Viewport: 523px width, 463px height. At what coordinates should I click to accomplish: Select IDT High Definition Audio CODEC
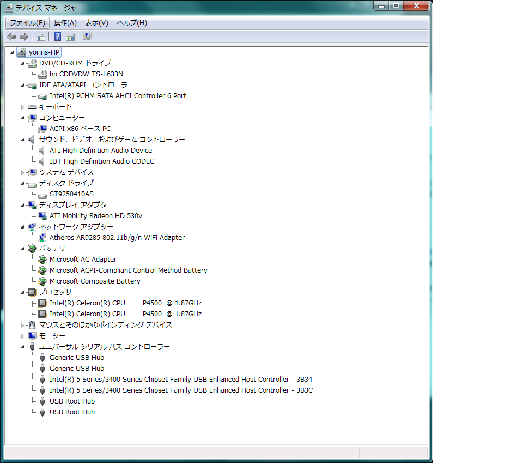[102, 161]
